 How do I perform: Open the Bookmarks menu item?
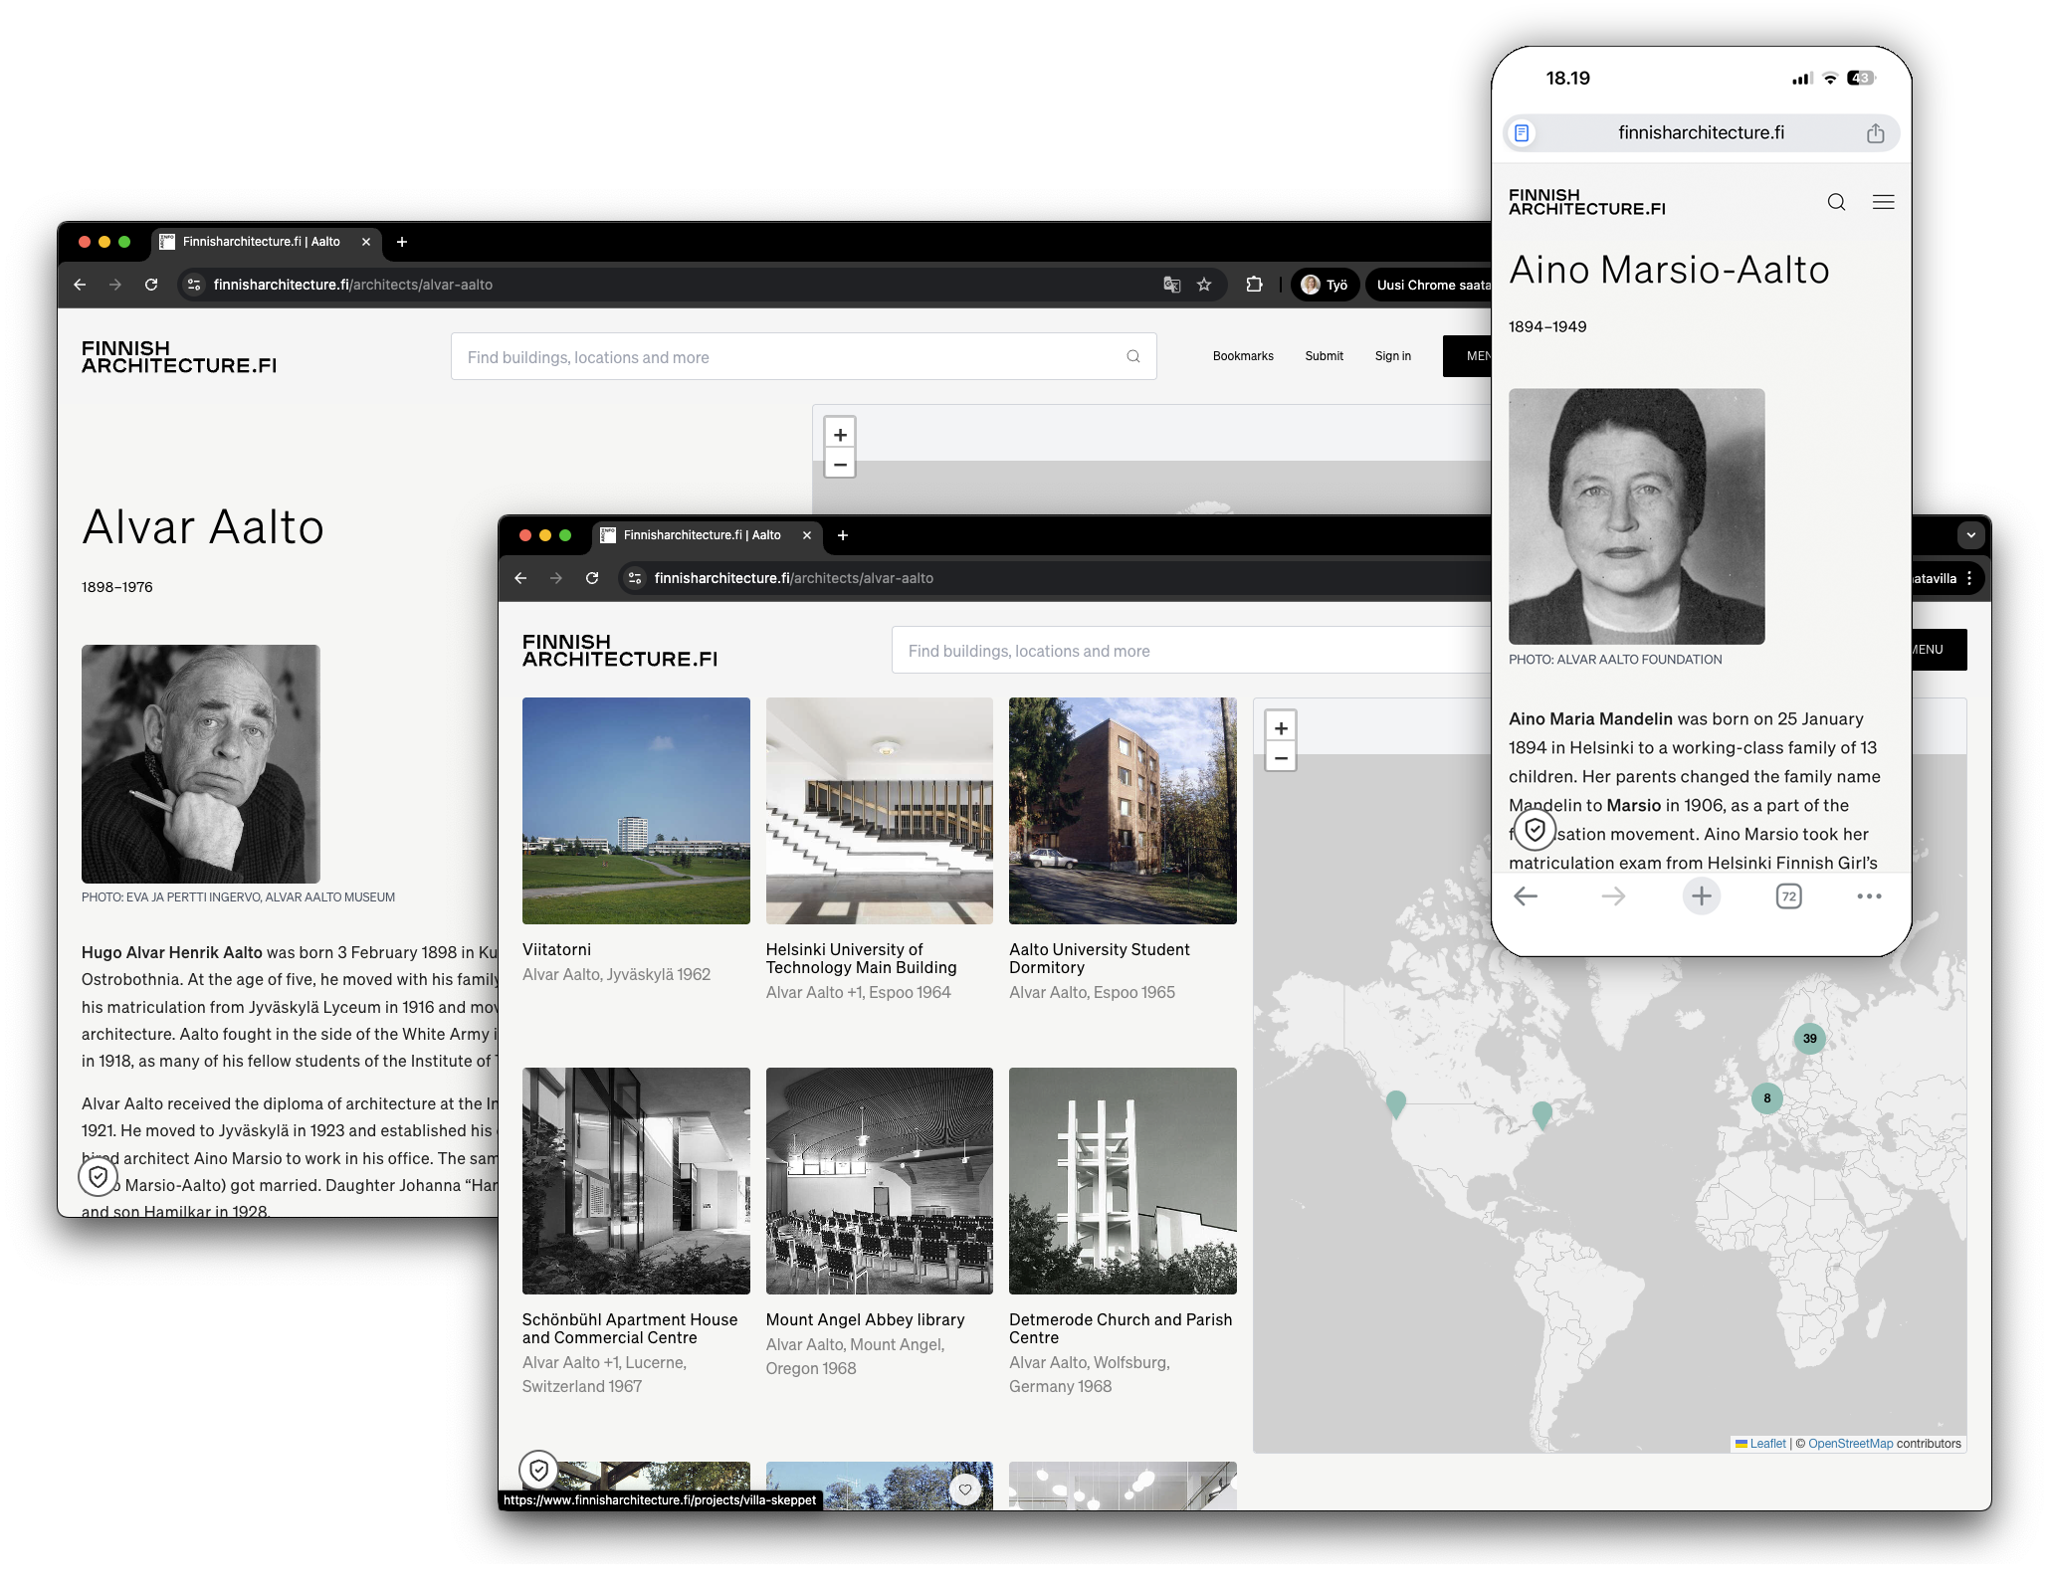(1242, 356)
